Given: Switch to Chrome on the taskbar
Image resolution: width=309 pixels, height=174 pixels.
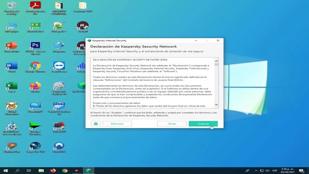Looking at the screenshot, I should click(65, 171).
